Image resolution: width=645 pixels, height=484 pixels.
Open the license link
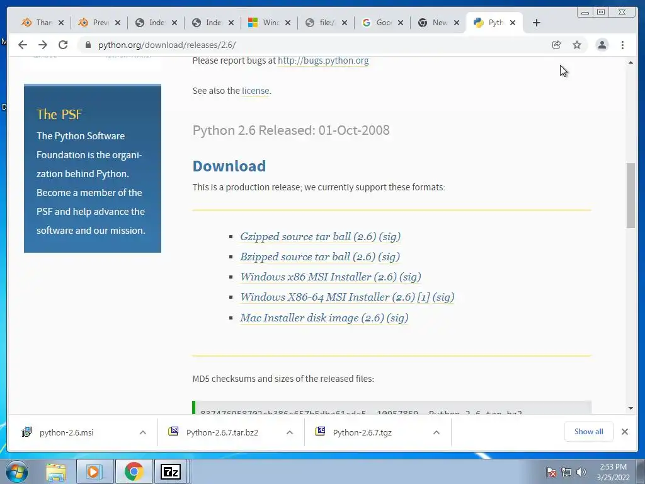(x=255, y=91)
